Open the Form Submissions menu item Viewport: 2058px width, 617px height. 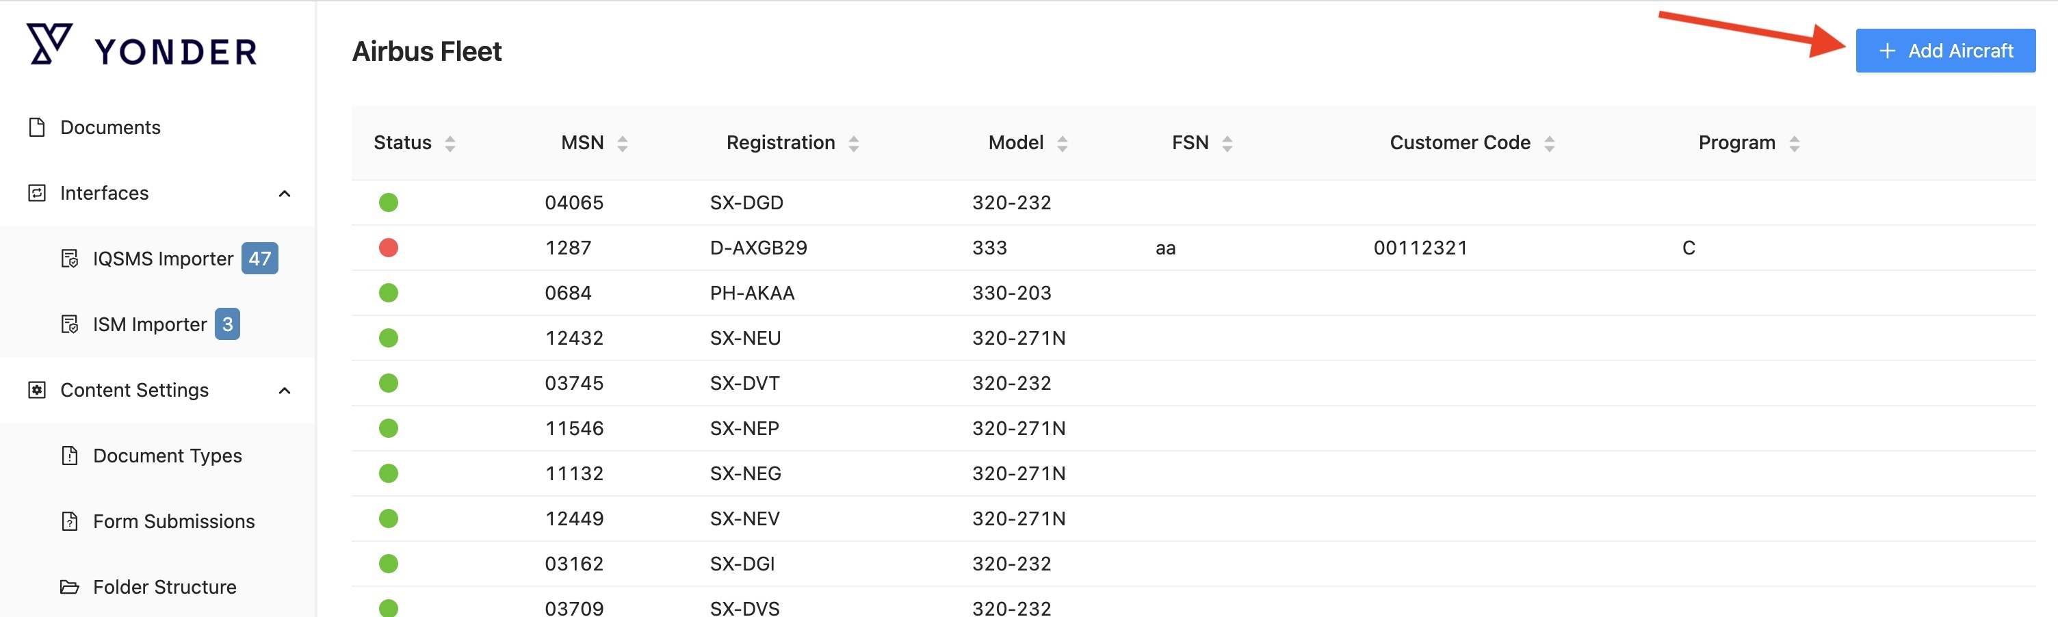point(173,521)
